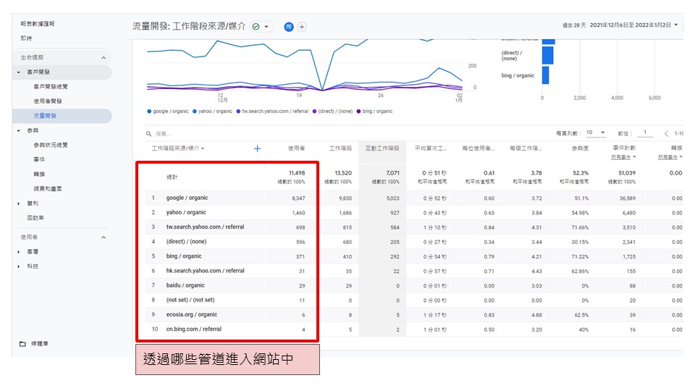Sort by 工作階段 column
This screenshot has height=391, width=695.
pos(340,148)
